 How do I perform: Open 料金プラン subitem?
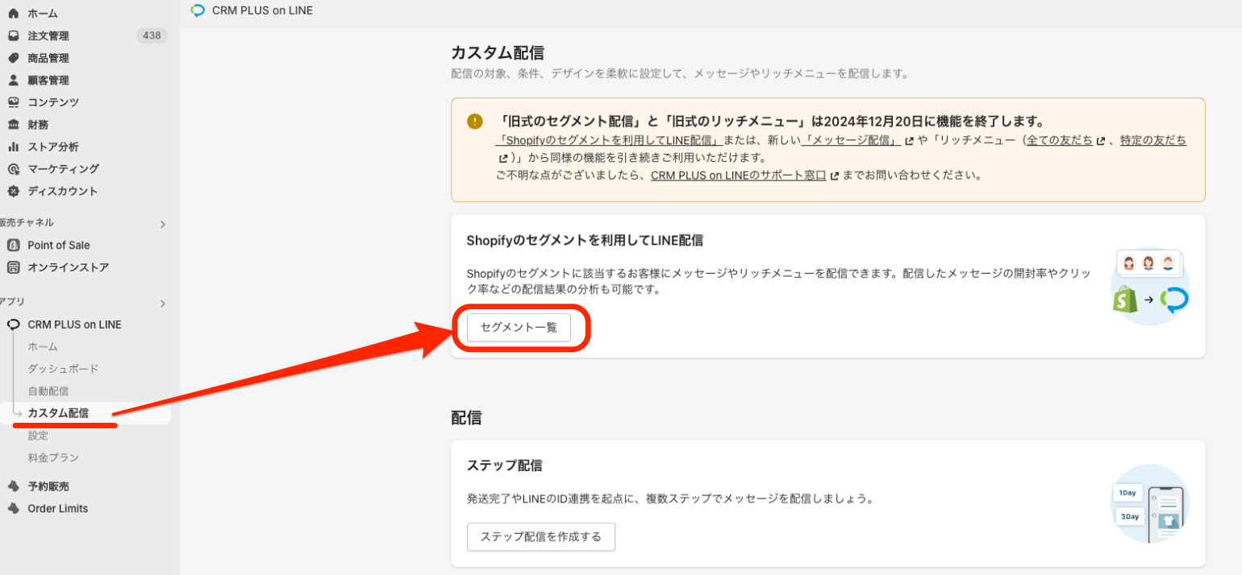point(53,457)
